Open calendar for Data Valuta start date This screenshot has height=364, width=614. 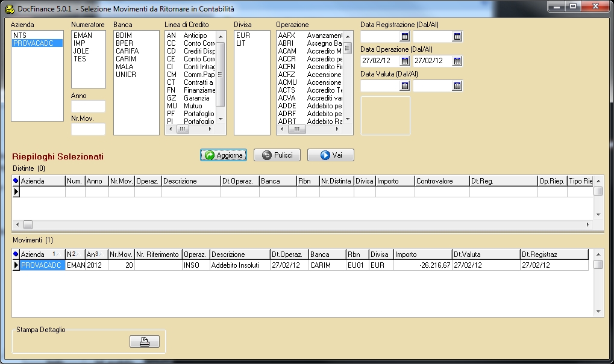[404, 86]
